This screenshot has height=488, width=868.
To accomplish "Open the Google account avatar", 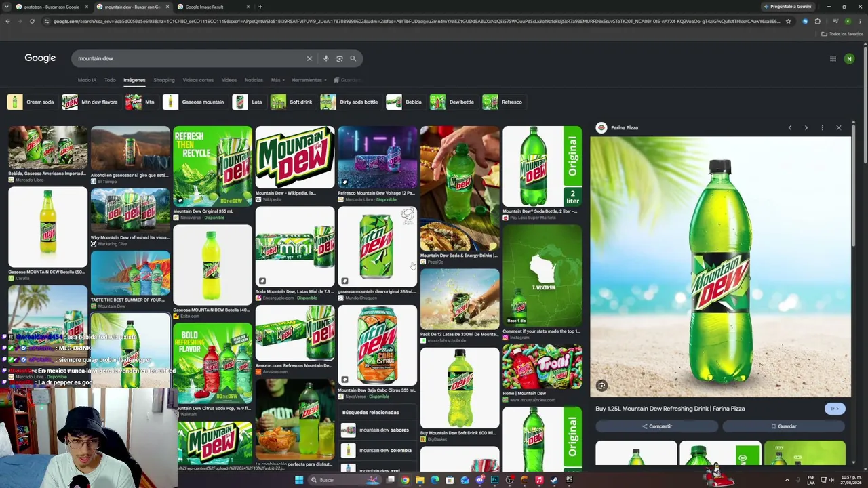I will tap(849, 59).
